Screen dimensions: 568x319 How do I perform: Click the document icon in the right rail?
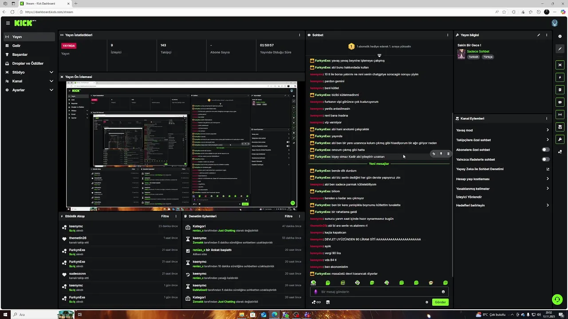[560, 90]
